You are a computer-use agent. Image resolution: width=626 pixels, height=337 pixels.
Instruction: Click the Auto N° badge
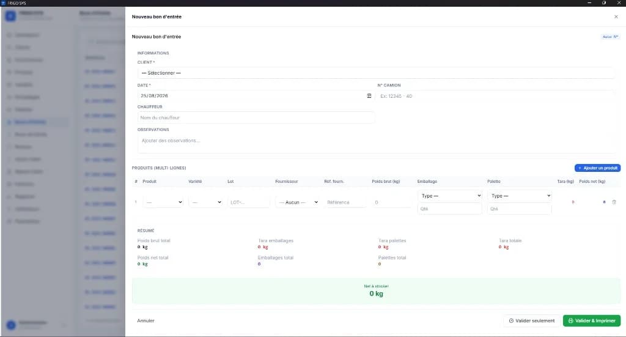tap(610, 37)
